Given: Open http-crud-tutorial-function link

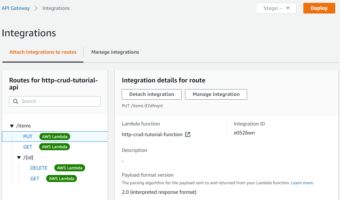Looking at the screenshot, I should tap(152, 134).
